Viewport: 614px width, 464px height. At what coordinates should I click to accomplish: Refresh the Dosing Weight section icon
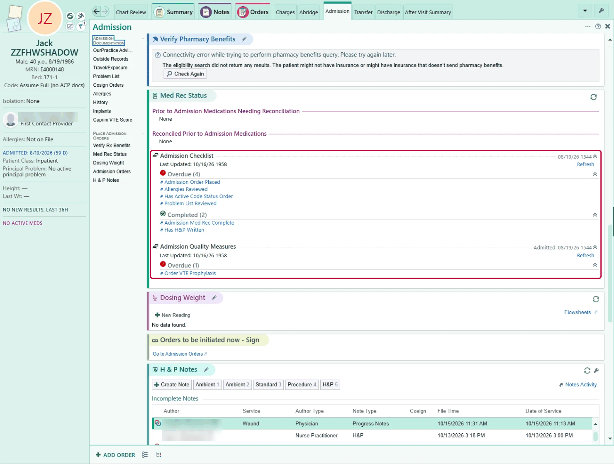click(596, 299)
